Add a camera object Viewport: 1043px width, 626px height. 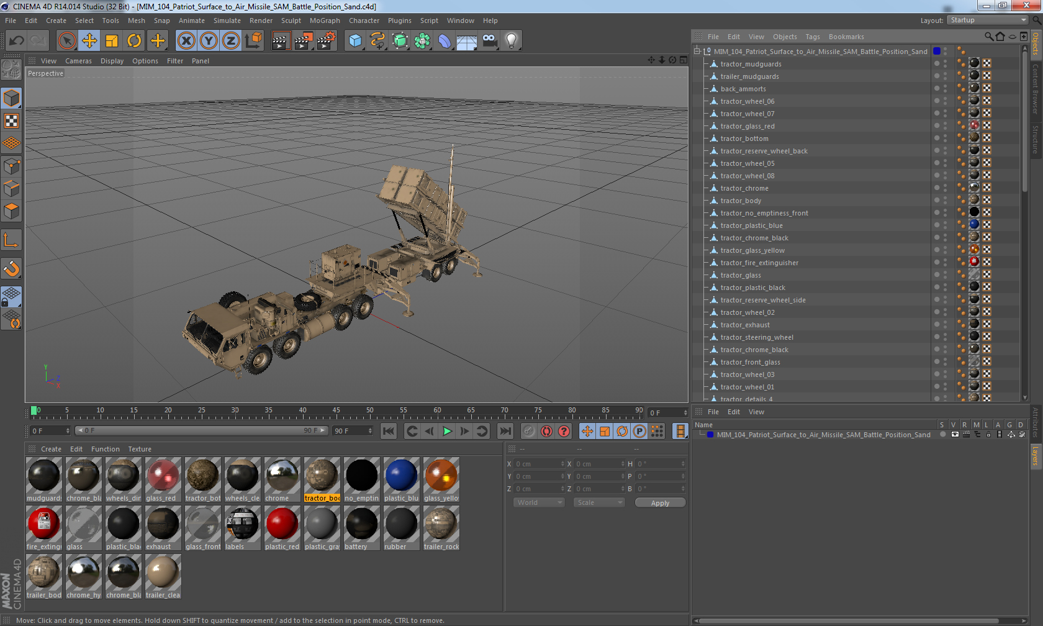(x=489, y=41)
